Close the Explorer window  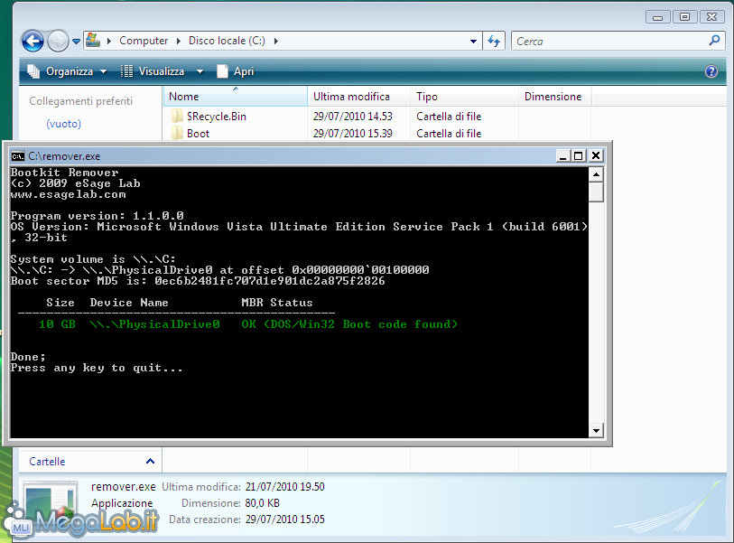coord(711,17)
